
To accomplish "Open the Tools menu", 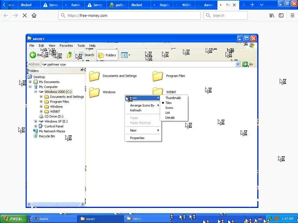I will pos(81,46).
